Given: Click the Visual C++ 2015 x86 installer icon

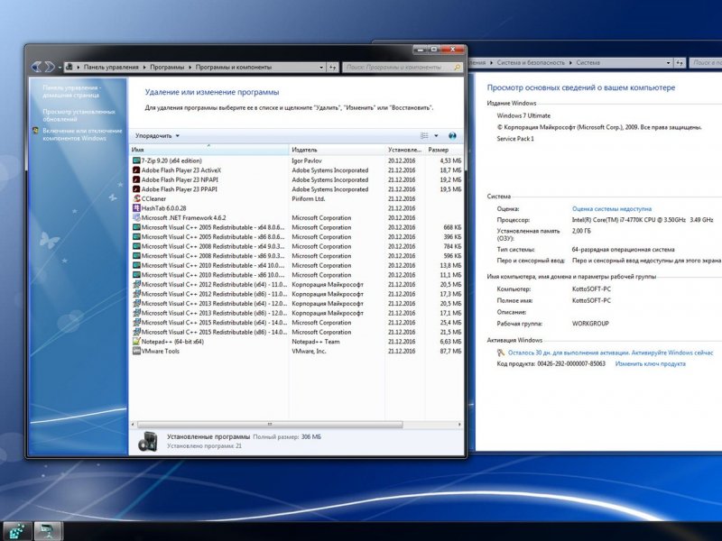Looking at the screenshot, I should 136,332.
